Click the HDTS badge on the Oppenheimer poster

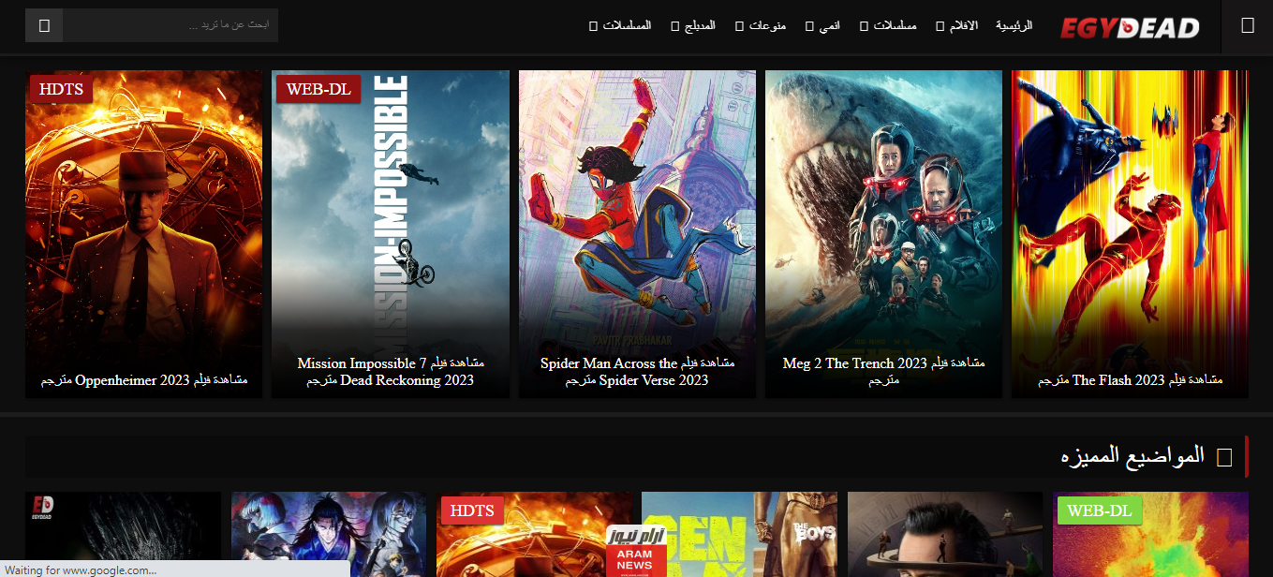pyautogui.click(x=62, y=89)
